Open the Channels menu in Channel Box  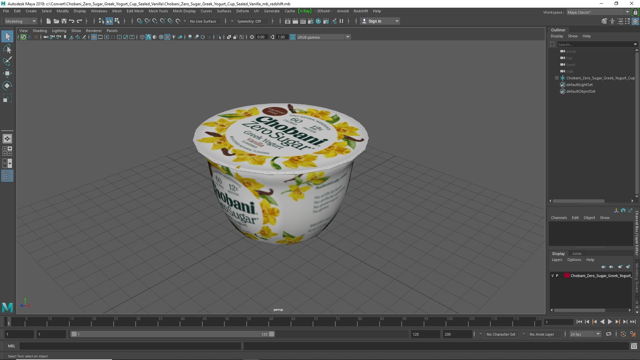click(559, 218)
